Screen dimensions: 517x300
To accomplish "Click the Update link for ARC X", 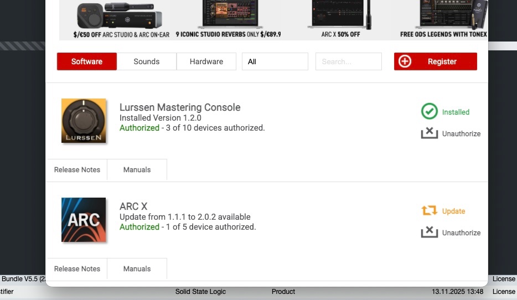I will [453, 211].
